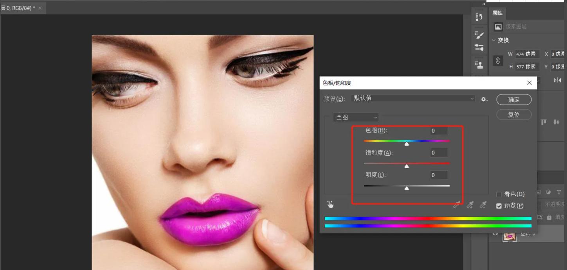Close the Hue/Saturation dialog with X
567x270 pixels.
[x=529, y=83]
